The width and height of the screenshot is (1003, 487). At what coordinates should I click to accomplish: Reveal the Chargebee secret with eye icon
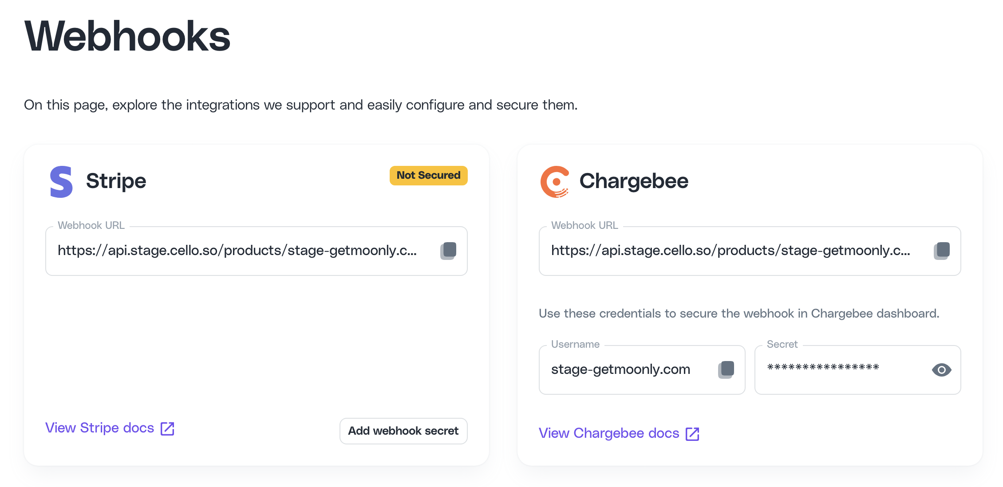click(941, 369)
